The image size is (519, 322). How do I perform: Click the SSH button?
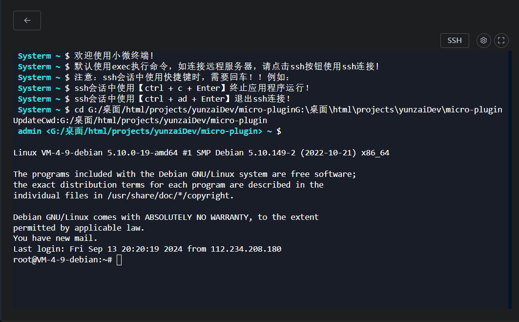(455, 41)
